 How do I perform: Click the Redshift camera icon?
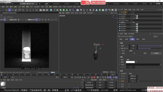click(x=77, y=10)
